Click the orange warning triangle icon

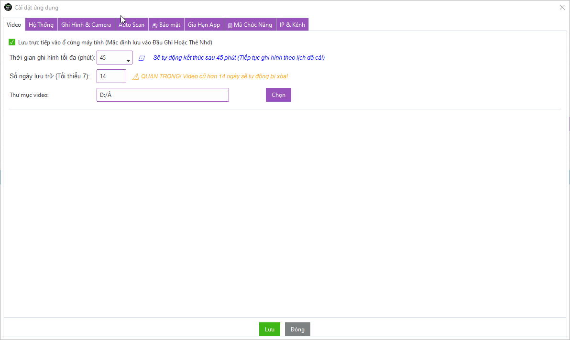[135, 76]
